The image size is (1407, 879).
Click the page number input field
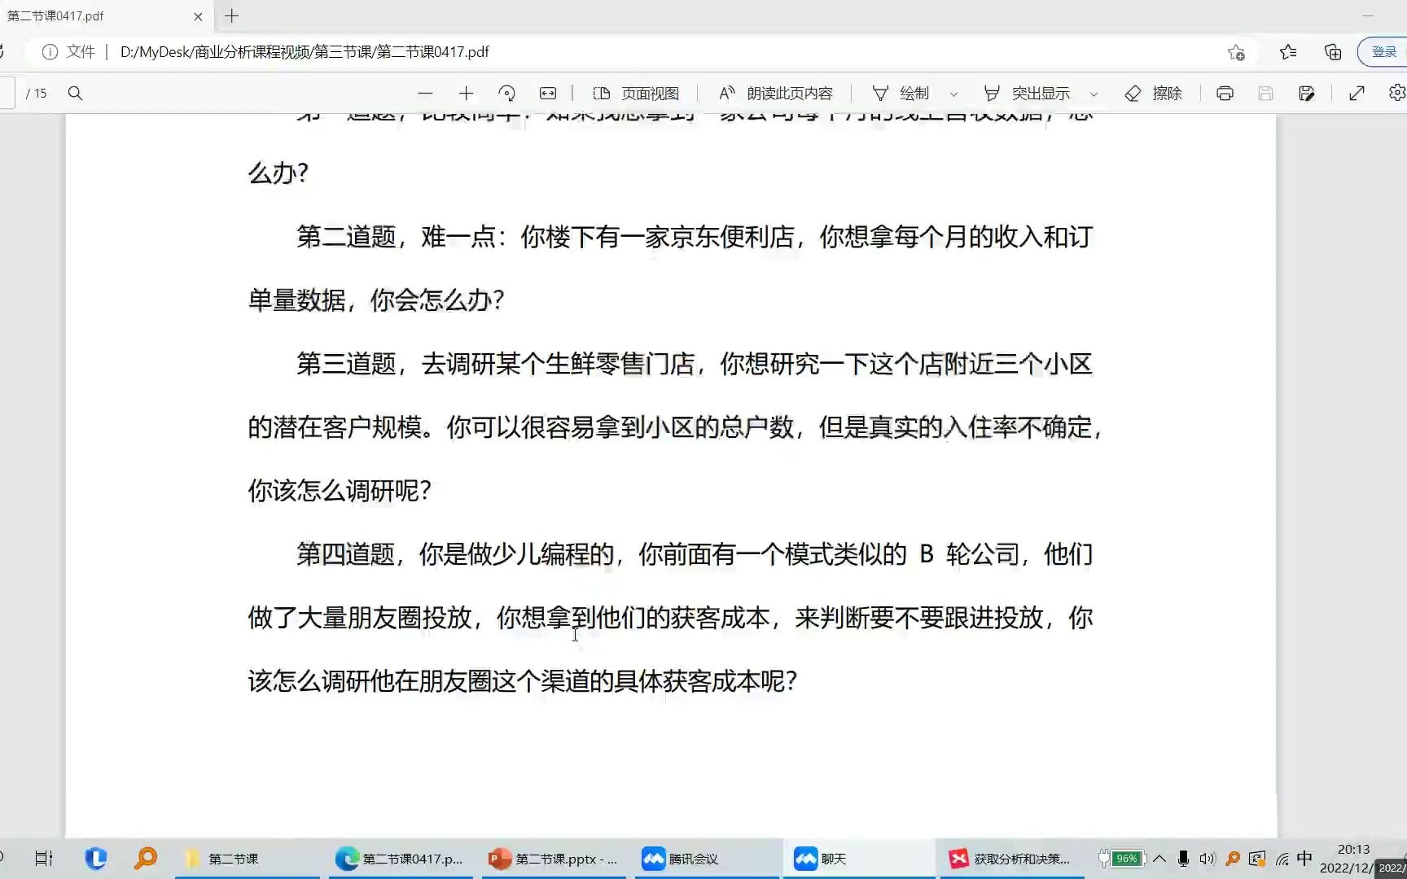(7, 94)
